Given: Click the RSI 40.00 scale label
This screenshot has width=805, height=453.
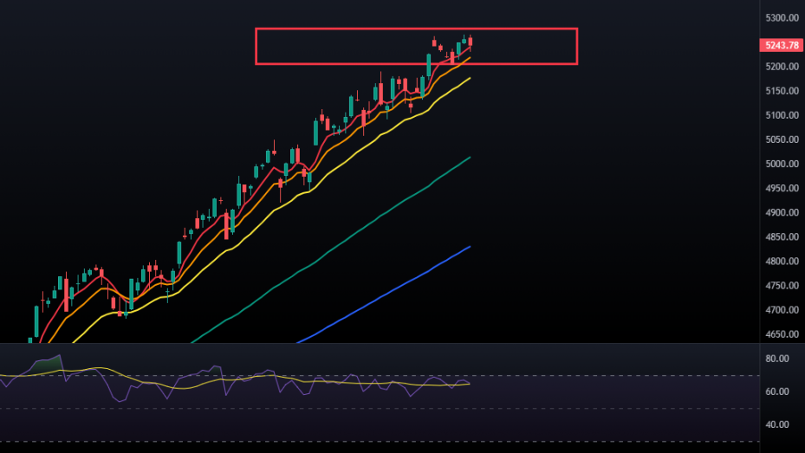Looking at the screenshot, I should pyautogui.click(x=776, y=424).
